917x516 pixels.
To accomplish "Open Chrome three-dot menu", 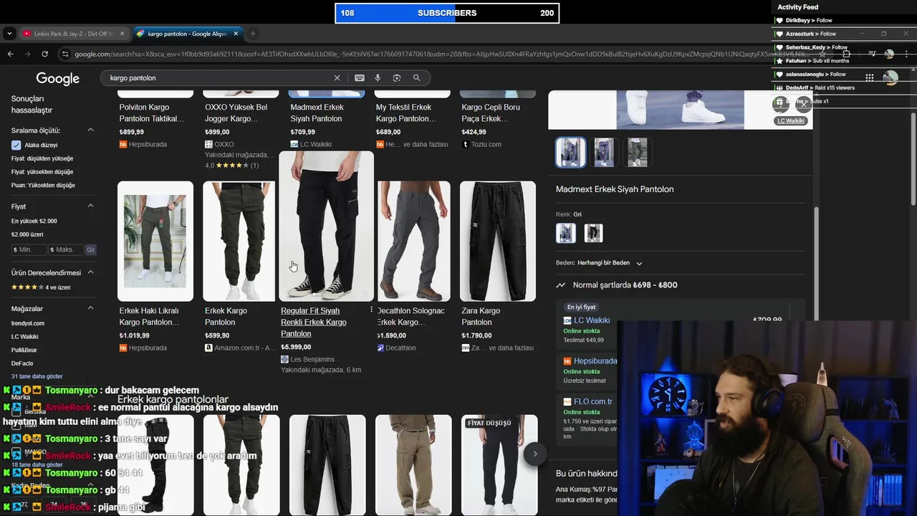I will point(906,54).
